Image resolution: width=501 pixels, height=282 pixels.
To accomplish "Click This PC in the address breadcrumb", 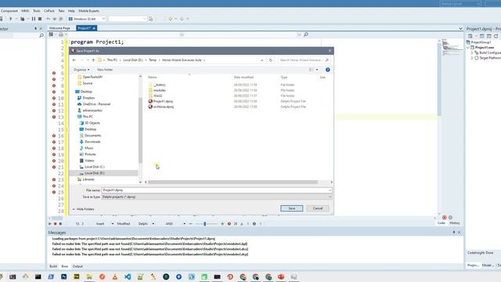I will coord(112,60).
